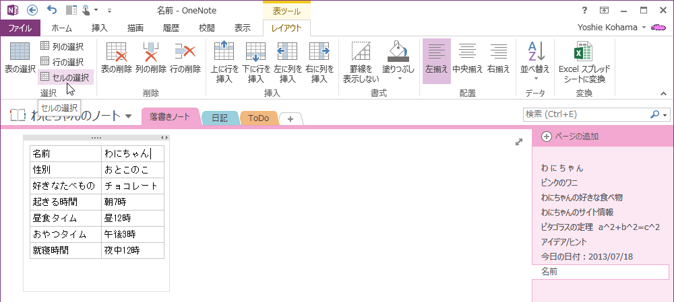Open Customize Quick Access Toolbar menu
The height and width of the screenshot is (302, 674).
click(110, 10)
